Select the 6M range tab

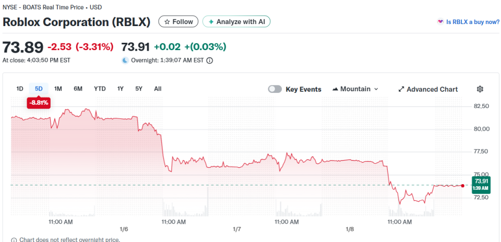pyautogui.click(x=78, y=89)
